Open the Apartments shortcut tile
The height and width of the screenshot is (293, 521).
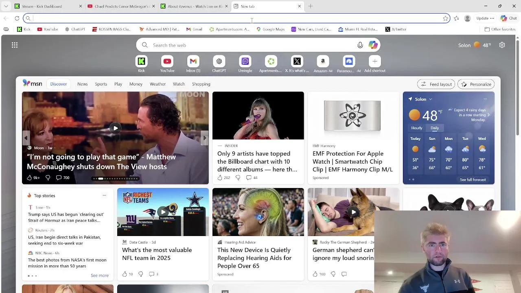(x=271, y=61)
